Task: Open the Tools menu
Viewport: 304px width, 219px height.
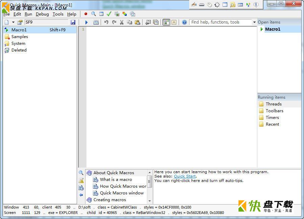Action: (x=58, y=14)
